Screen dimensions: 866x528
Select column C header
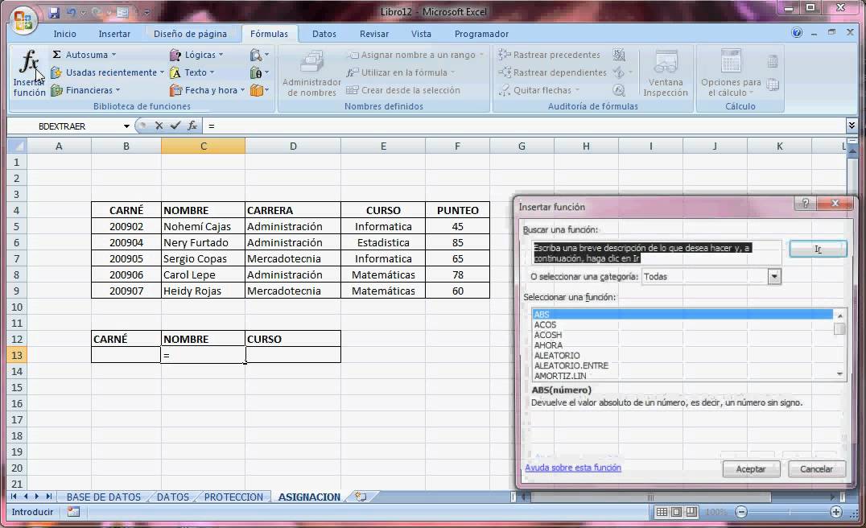pos(204,146)
